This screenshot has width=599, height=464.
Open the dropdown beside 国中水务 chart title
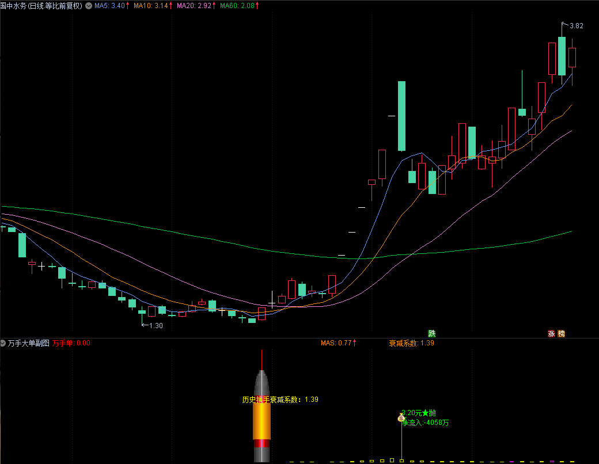click(88, 5)
